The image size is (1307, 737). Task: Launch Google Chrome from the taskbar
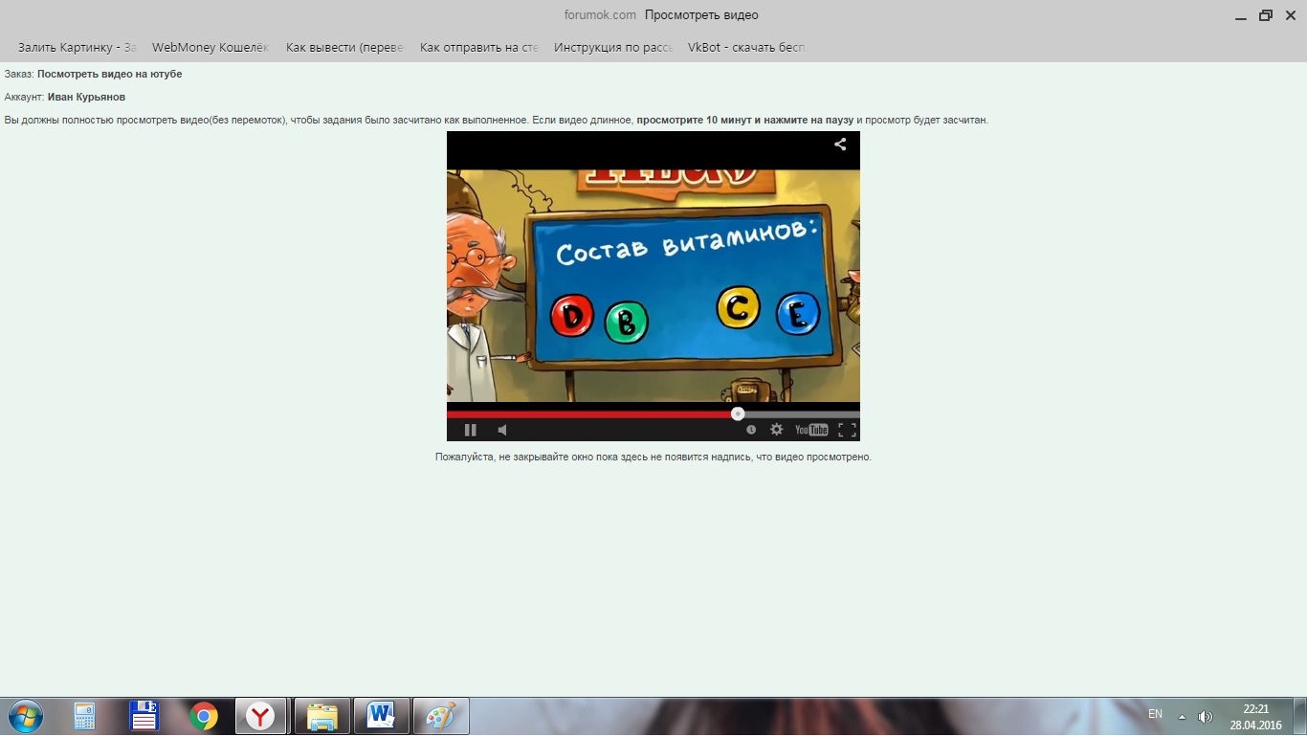click(203, 716)
